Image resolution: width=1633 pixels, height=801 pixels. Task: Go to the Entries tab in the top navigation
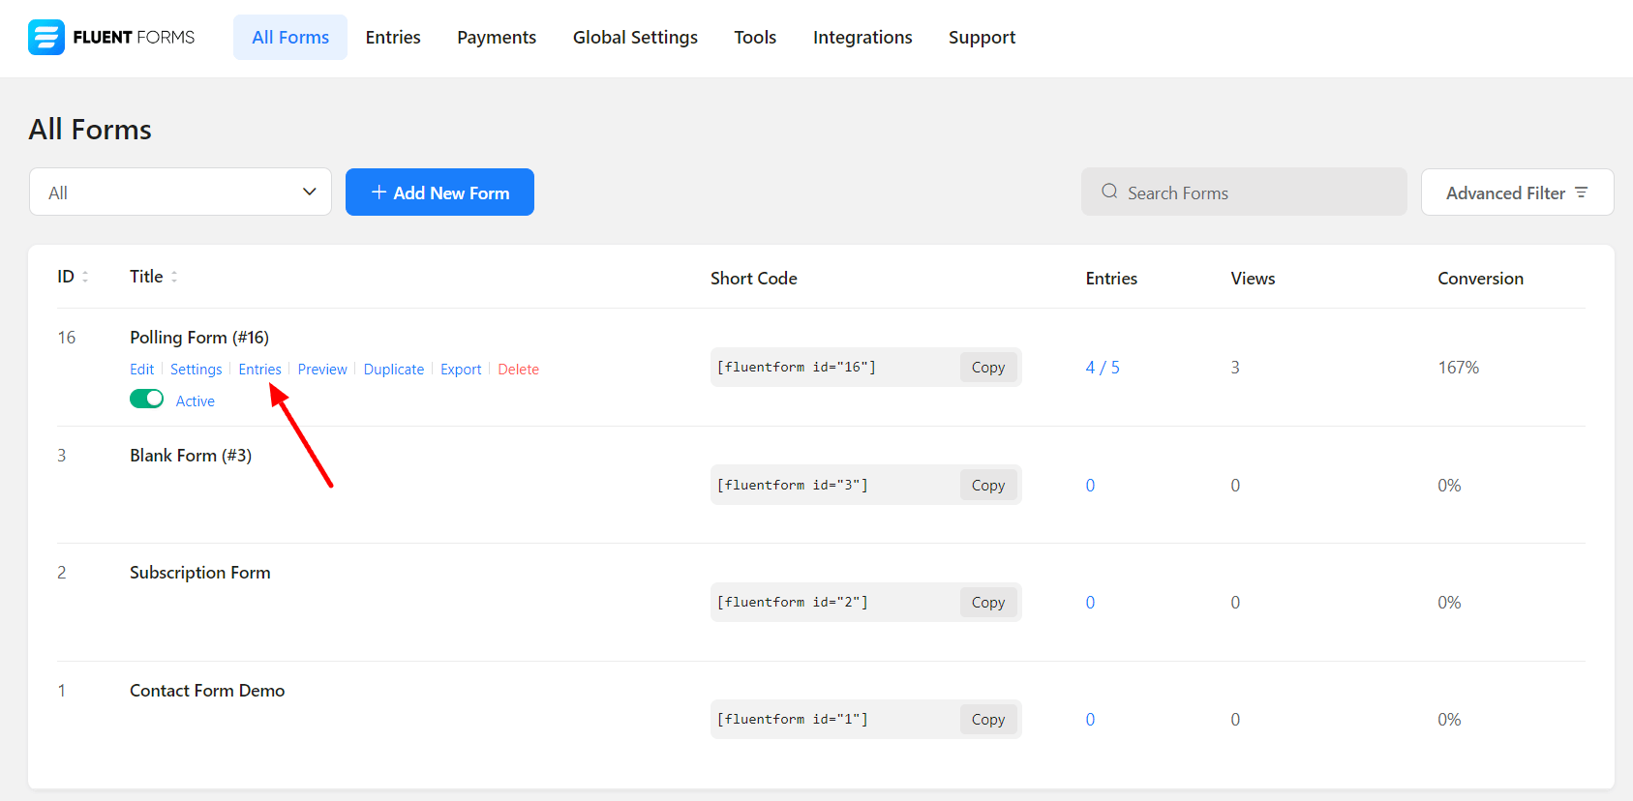pyautogui.click(x=393, y=38)
